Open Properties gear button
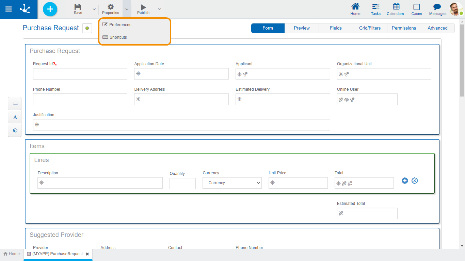 click(x=111, y=9)
